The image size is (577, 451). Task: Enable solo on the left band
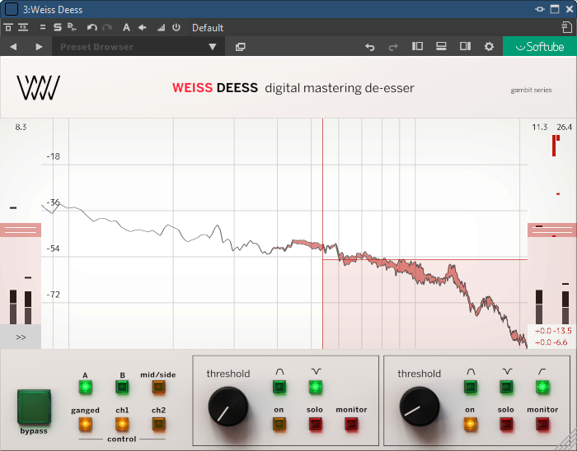[x=316, y=424]
